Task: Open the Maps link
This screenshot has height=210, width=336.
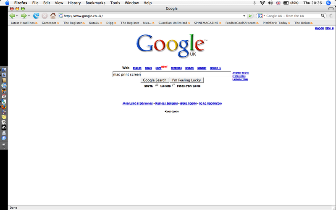Action: click(x=158, y=68)
